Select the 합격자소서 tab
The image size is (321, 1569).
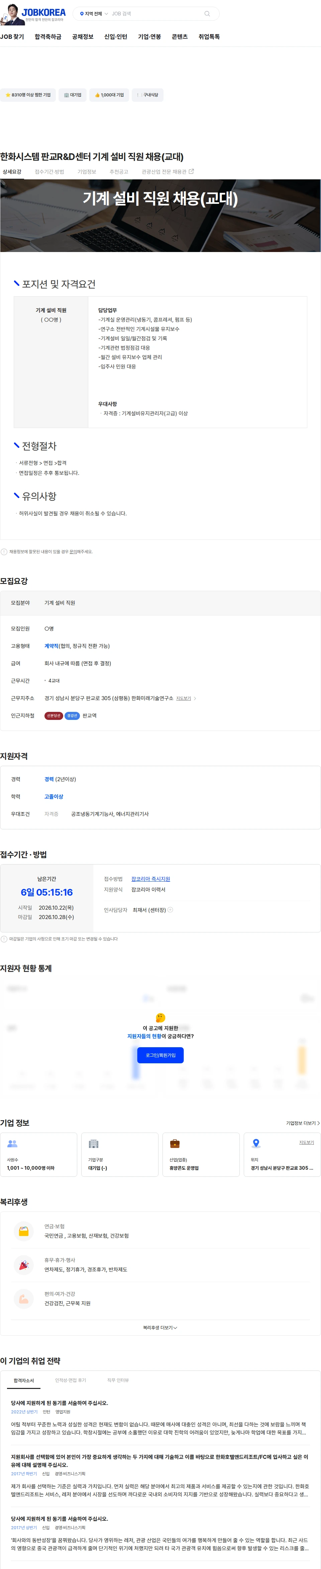tap(24, 1380)
